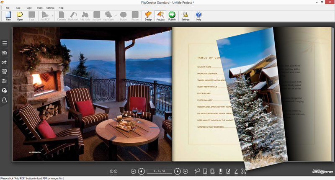Open the gear settings icon in the left sidebar
Image resolution: width=335 pixels, height=180 pixels.
pyautogui.click(x=4, y=90)
